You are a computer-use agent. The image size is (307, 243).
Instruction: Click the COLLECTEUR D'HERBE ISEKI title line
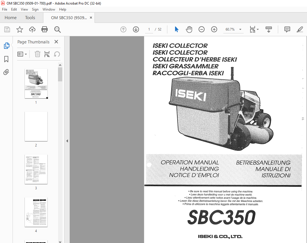(194, 59)
